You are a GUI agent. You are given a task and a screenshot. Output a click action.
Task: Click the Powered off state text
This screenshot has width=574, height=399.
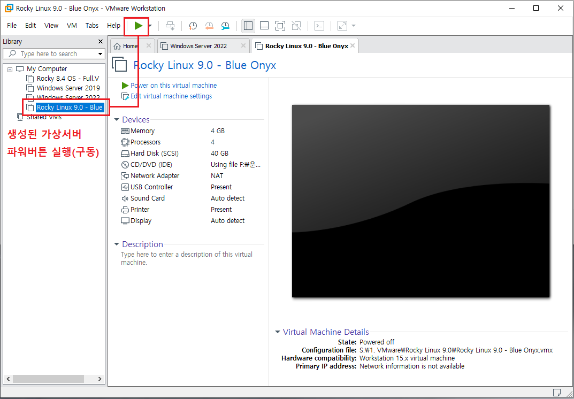pos(377,342)
